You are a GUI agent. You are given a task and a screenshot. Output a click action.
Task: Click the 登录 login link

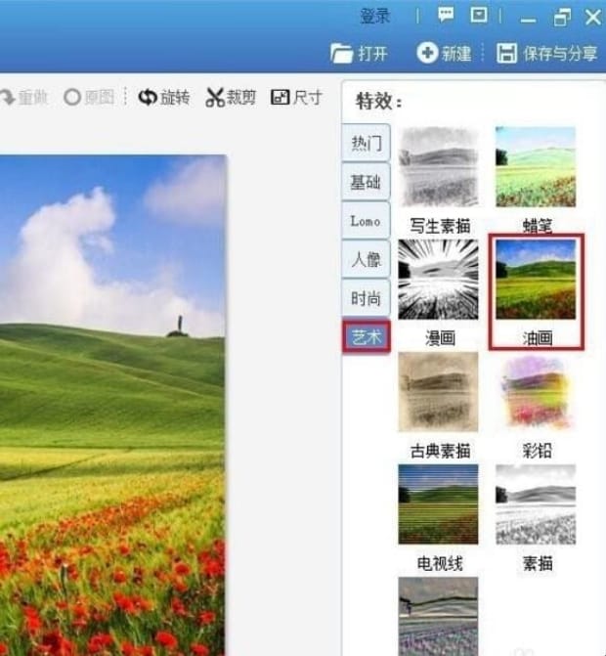click(x=375, y=17)
